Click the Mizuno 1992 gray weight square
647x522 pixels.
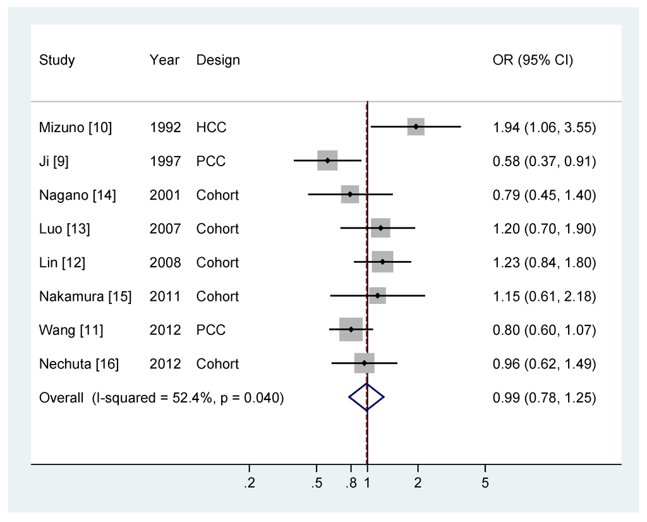pos(416,126)
